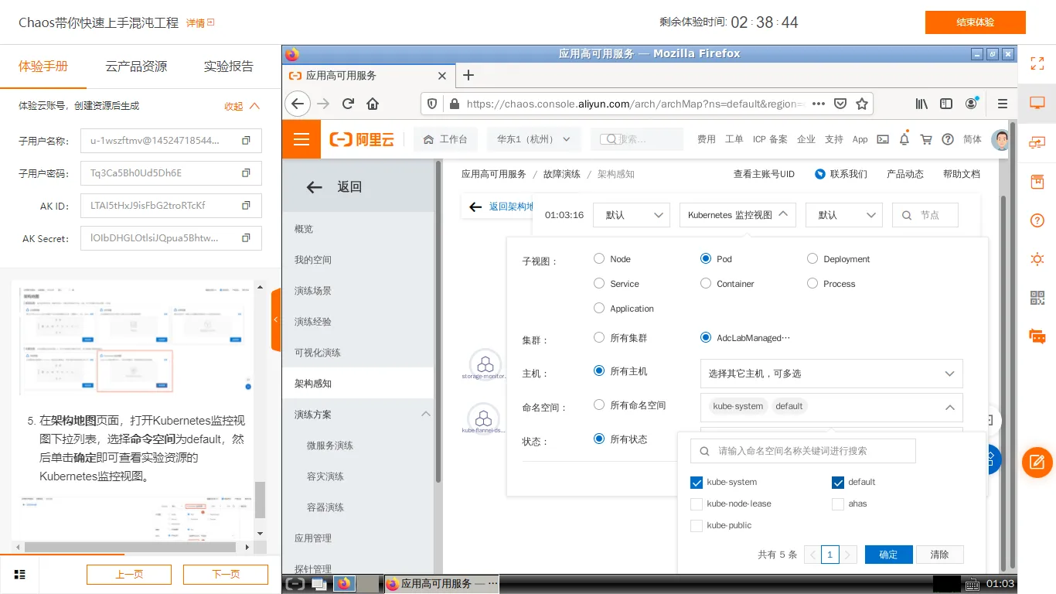The height and width of the screenshot is (594, 1056).
Task: Click 清除 to clear namespace selection
Action: (940, 555)
